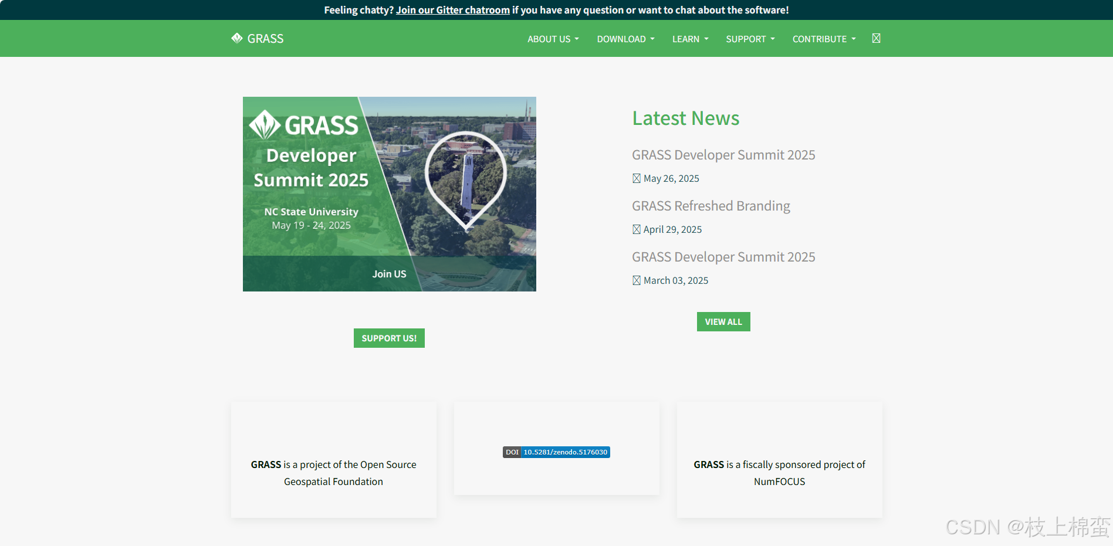Open the May 26 GRASS Developer Summit 2025 article
1113x546 pixels.
click(x=723, y=155)
